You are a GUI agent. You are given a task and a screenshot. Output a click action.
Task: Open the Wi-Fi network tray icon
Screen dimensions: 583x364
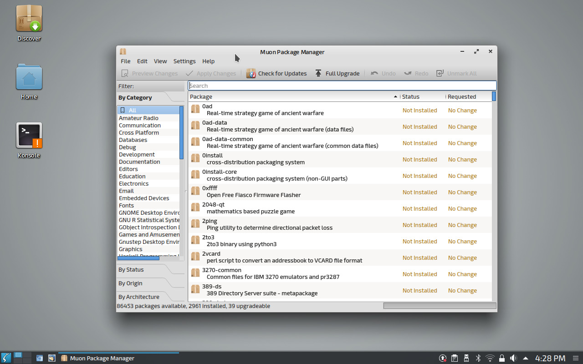[490, 358]
